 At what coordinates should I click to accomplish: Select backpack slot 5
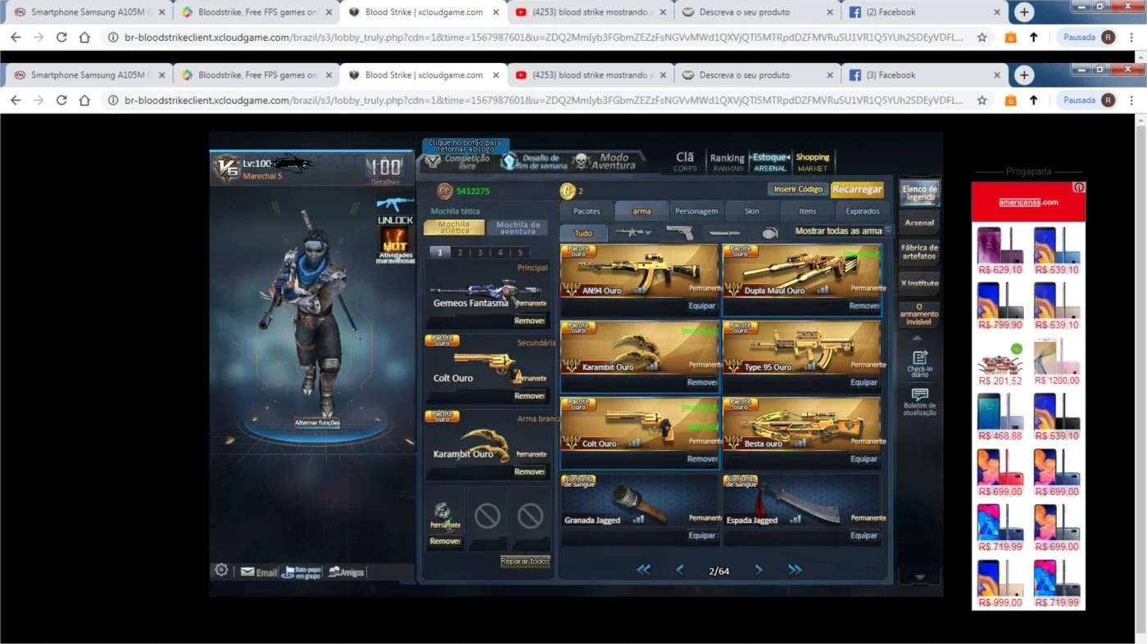[519, 253]
